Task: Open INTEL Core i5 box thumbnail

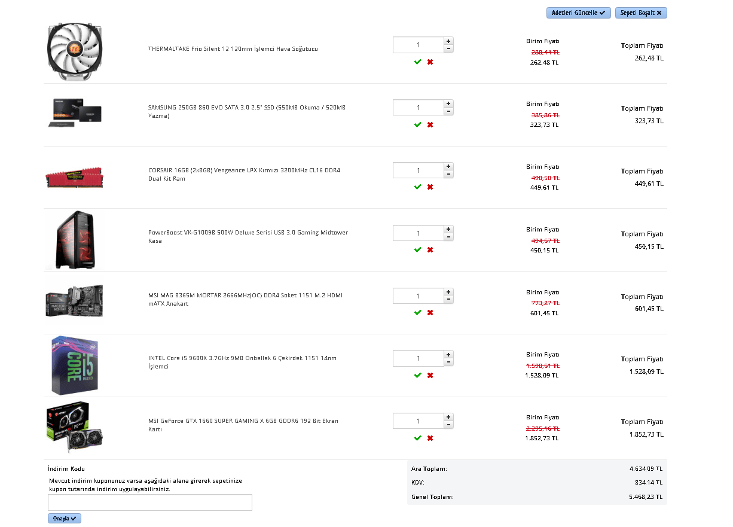Action: click(x=75, y=365)
